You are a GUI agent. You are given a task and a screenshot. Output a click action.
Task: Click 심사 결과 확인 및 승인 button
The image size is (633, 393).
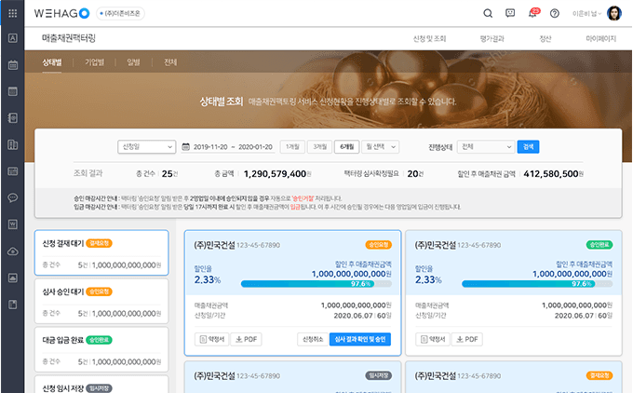[x=360, y=339]
